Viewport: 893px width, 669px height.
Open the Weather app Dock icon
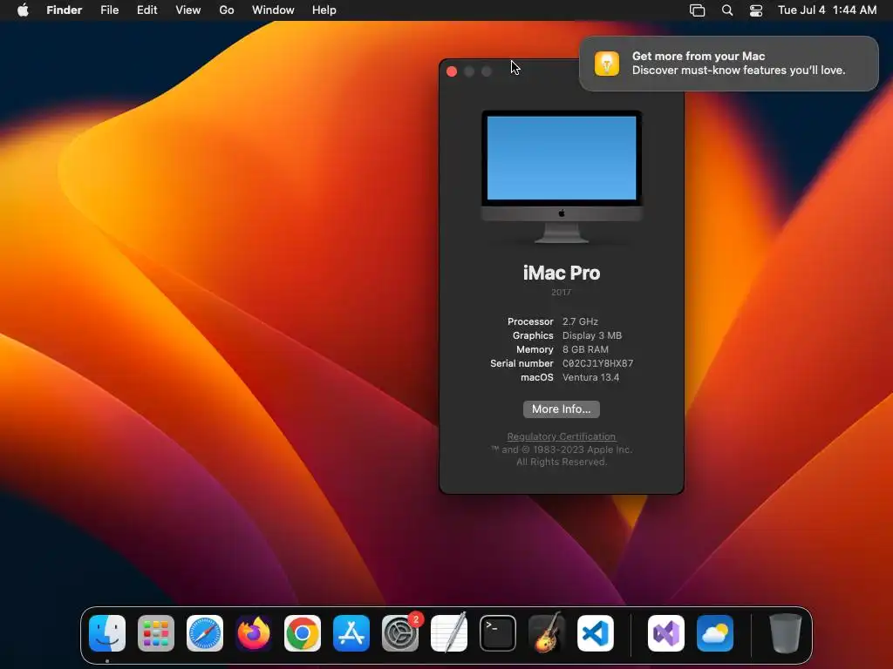[715, 633]
